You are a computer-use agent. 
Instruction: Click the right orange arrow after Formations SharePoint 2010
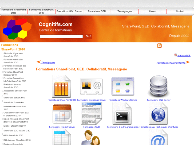188,62
